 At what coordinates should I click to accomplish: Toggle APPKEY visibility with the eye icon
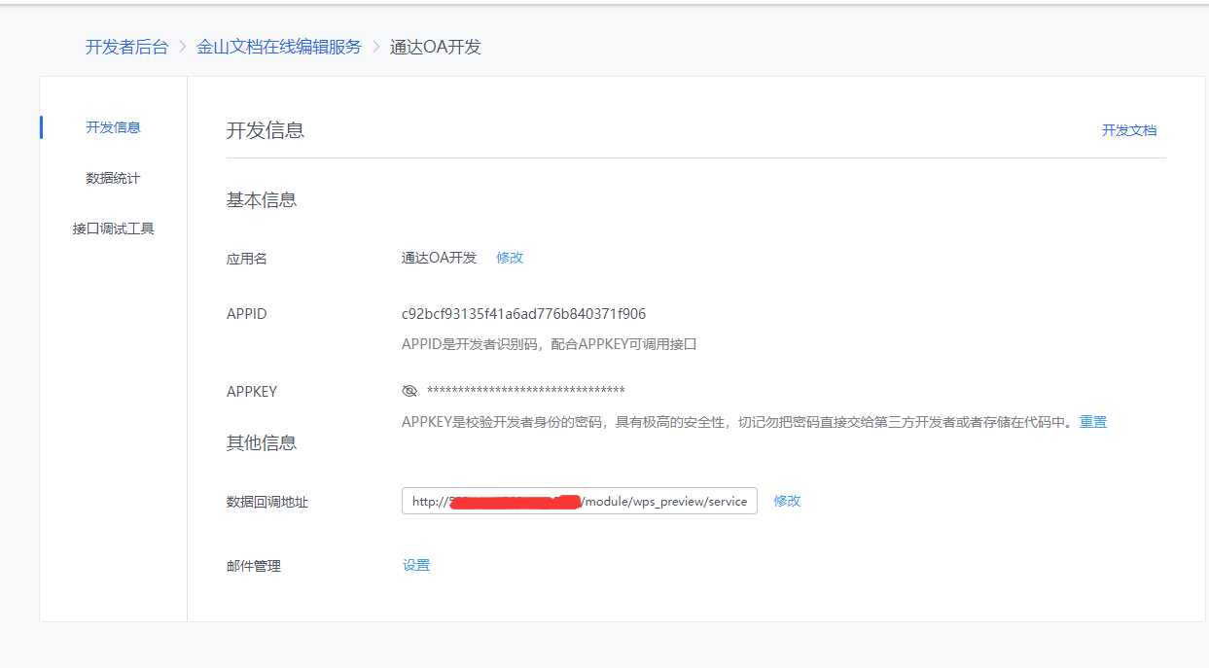pyautogui.click(x=409, y=391)
